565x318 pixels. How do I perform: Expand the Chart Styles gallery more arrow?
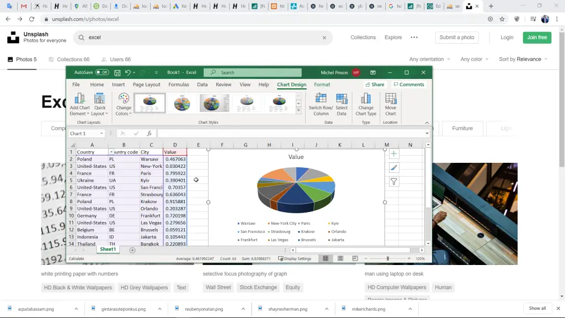coord(299,111)
